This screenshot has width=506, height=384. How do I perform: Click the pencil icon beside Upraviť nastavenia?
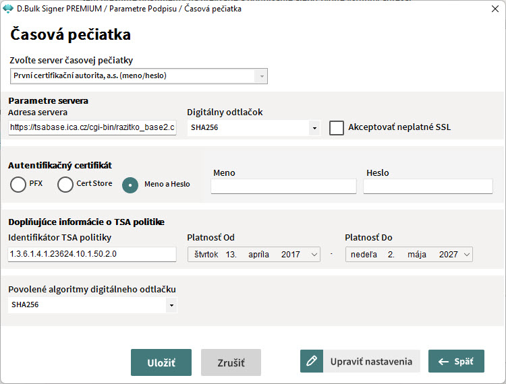pyautogui.click(x=312, y=362)
